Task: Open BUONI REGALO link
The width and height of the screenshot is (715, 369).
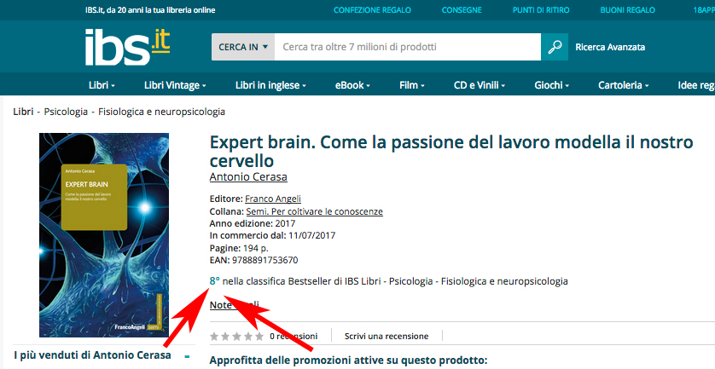Action: 627,10
